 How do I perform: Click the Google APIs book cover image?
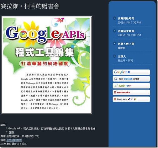click(x=47, y=65)
